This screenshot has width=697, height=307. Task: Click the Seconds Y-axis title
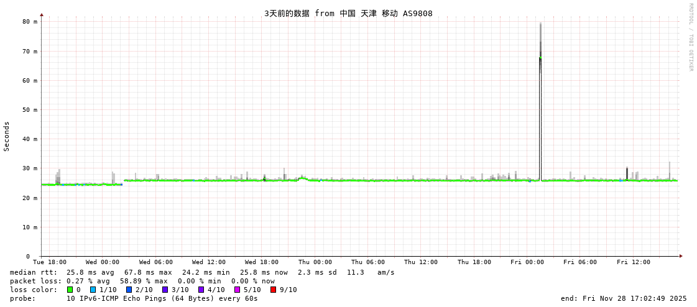click(7, 136)
